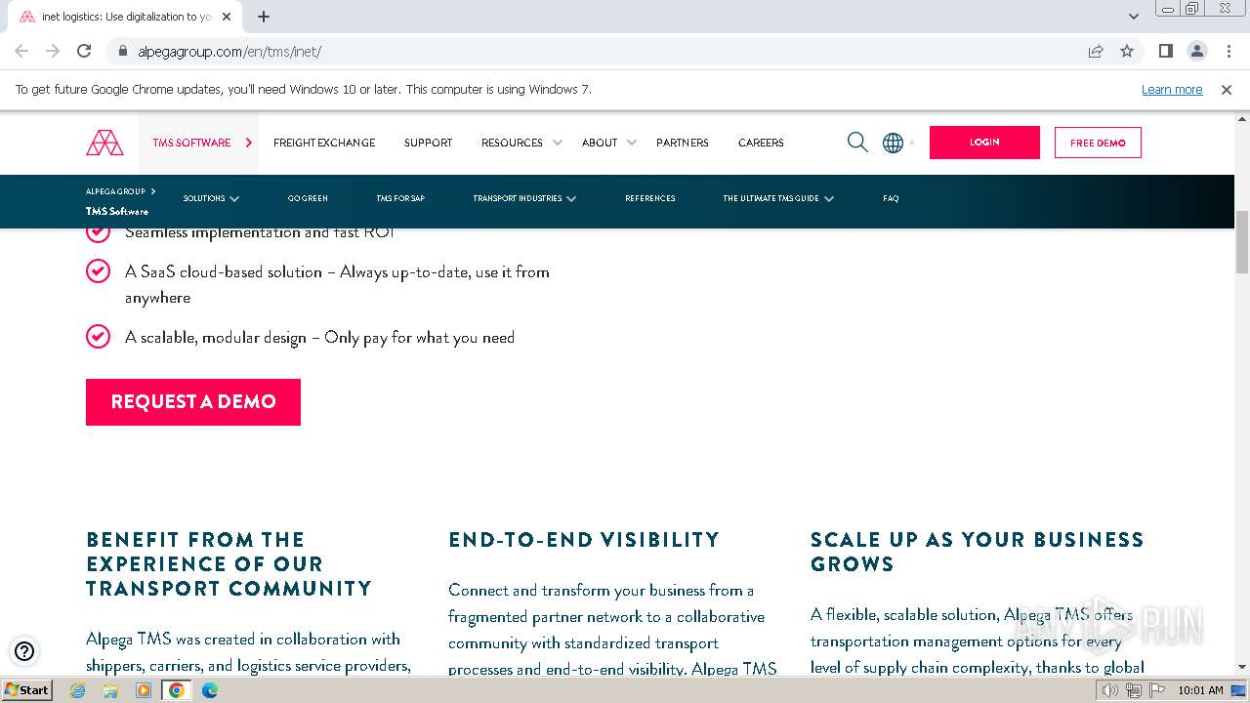
Task: Expand the SOLUTIONS submenu chevron
Action: pos(234,198)
